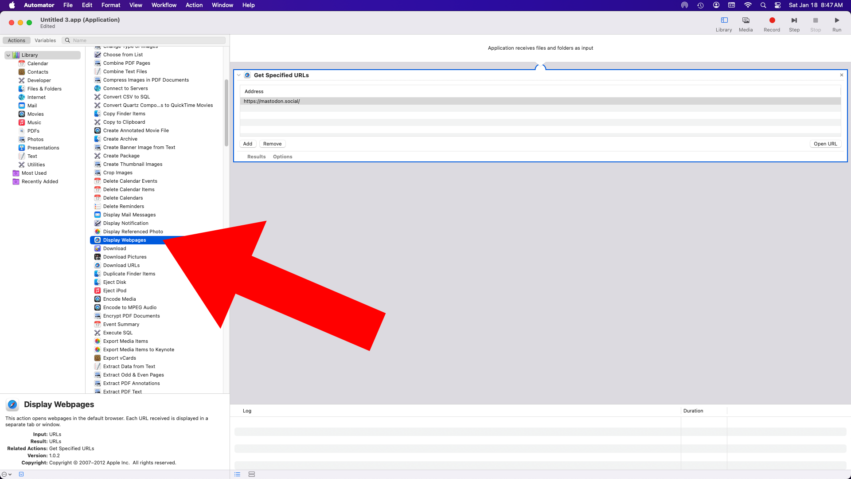Select the Encode Media action
851x479 pixels.
tap(119, 299)
